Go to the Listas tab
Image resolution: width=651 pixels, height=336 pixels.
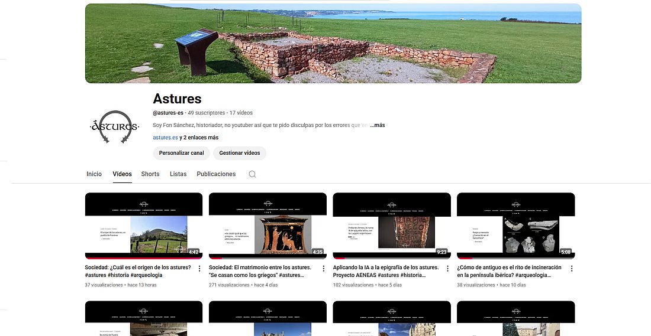[x=178, y=174]
